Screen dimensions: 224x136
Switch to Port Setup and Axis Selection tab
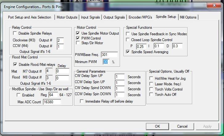[30, 17]
